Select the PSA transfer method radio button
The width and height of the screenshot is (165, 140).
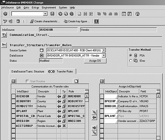(x=131, y=55)
